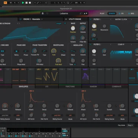Click the preset name Lebeme
Image resolution: width=138 pixels, height=138 pixels.
[x=64, y=13]
